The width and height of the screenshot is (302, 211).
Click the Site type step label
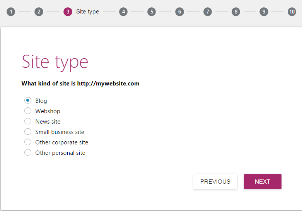87,12
